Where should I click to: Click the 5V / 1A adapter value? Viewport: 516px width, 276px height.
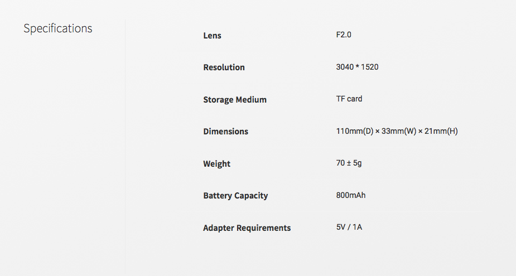(x=349, y=227)
